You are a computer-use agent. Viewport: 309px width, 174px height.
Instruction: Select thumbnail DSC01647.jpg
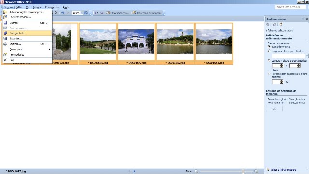click(x=136, y=43)
